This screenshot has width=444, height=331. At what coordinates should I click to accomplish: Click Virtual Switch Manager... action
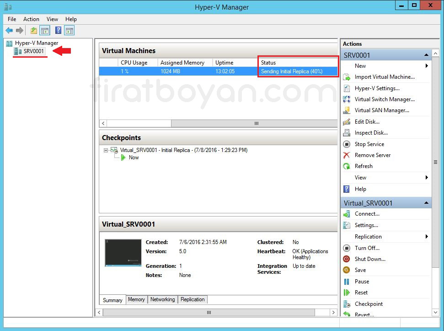[385, 99]
